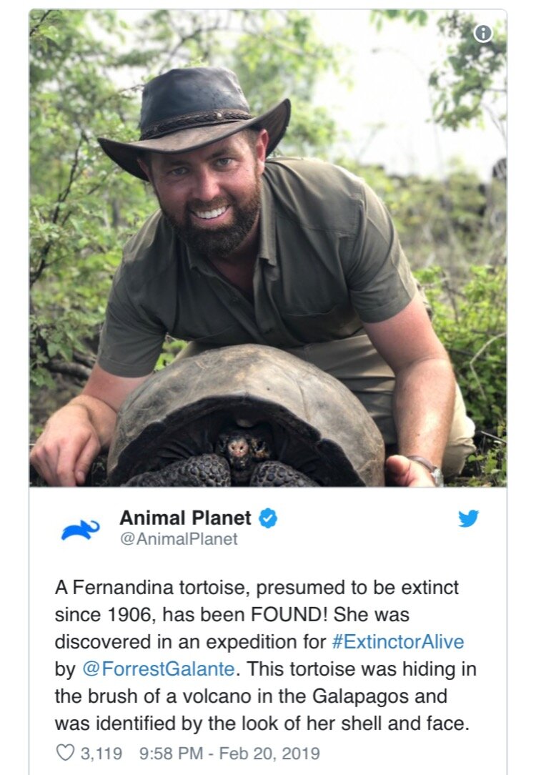Viewport: 536px width, 775px height.
Task: Click the Twitter bird logo
Action: click(468, 518)
